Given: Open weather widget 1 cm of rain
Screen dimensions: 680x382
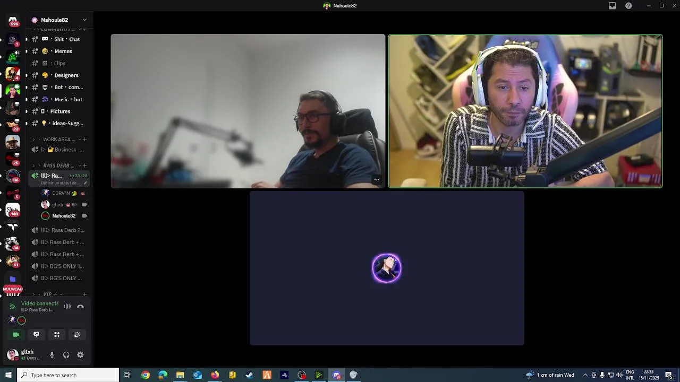Looking at the screenshot, I should (550, 375).
